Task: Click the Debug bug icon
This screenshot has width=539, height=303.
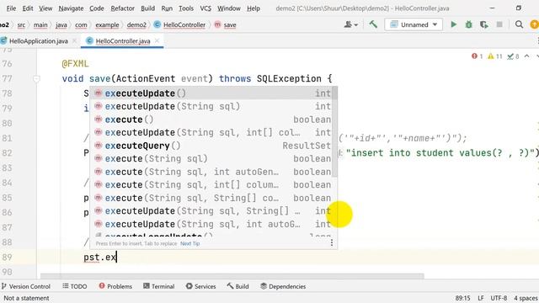Action: (x=468, y=24)
